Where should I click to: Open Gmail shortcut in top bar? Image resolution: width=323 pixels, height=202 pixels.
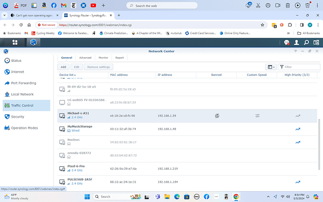point(64,6)
